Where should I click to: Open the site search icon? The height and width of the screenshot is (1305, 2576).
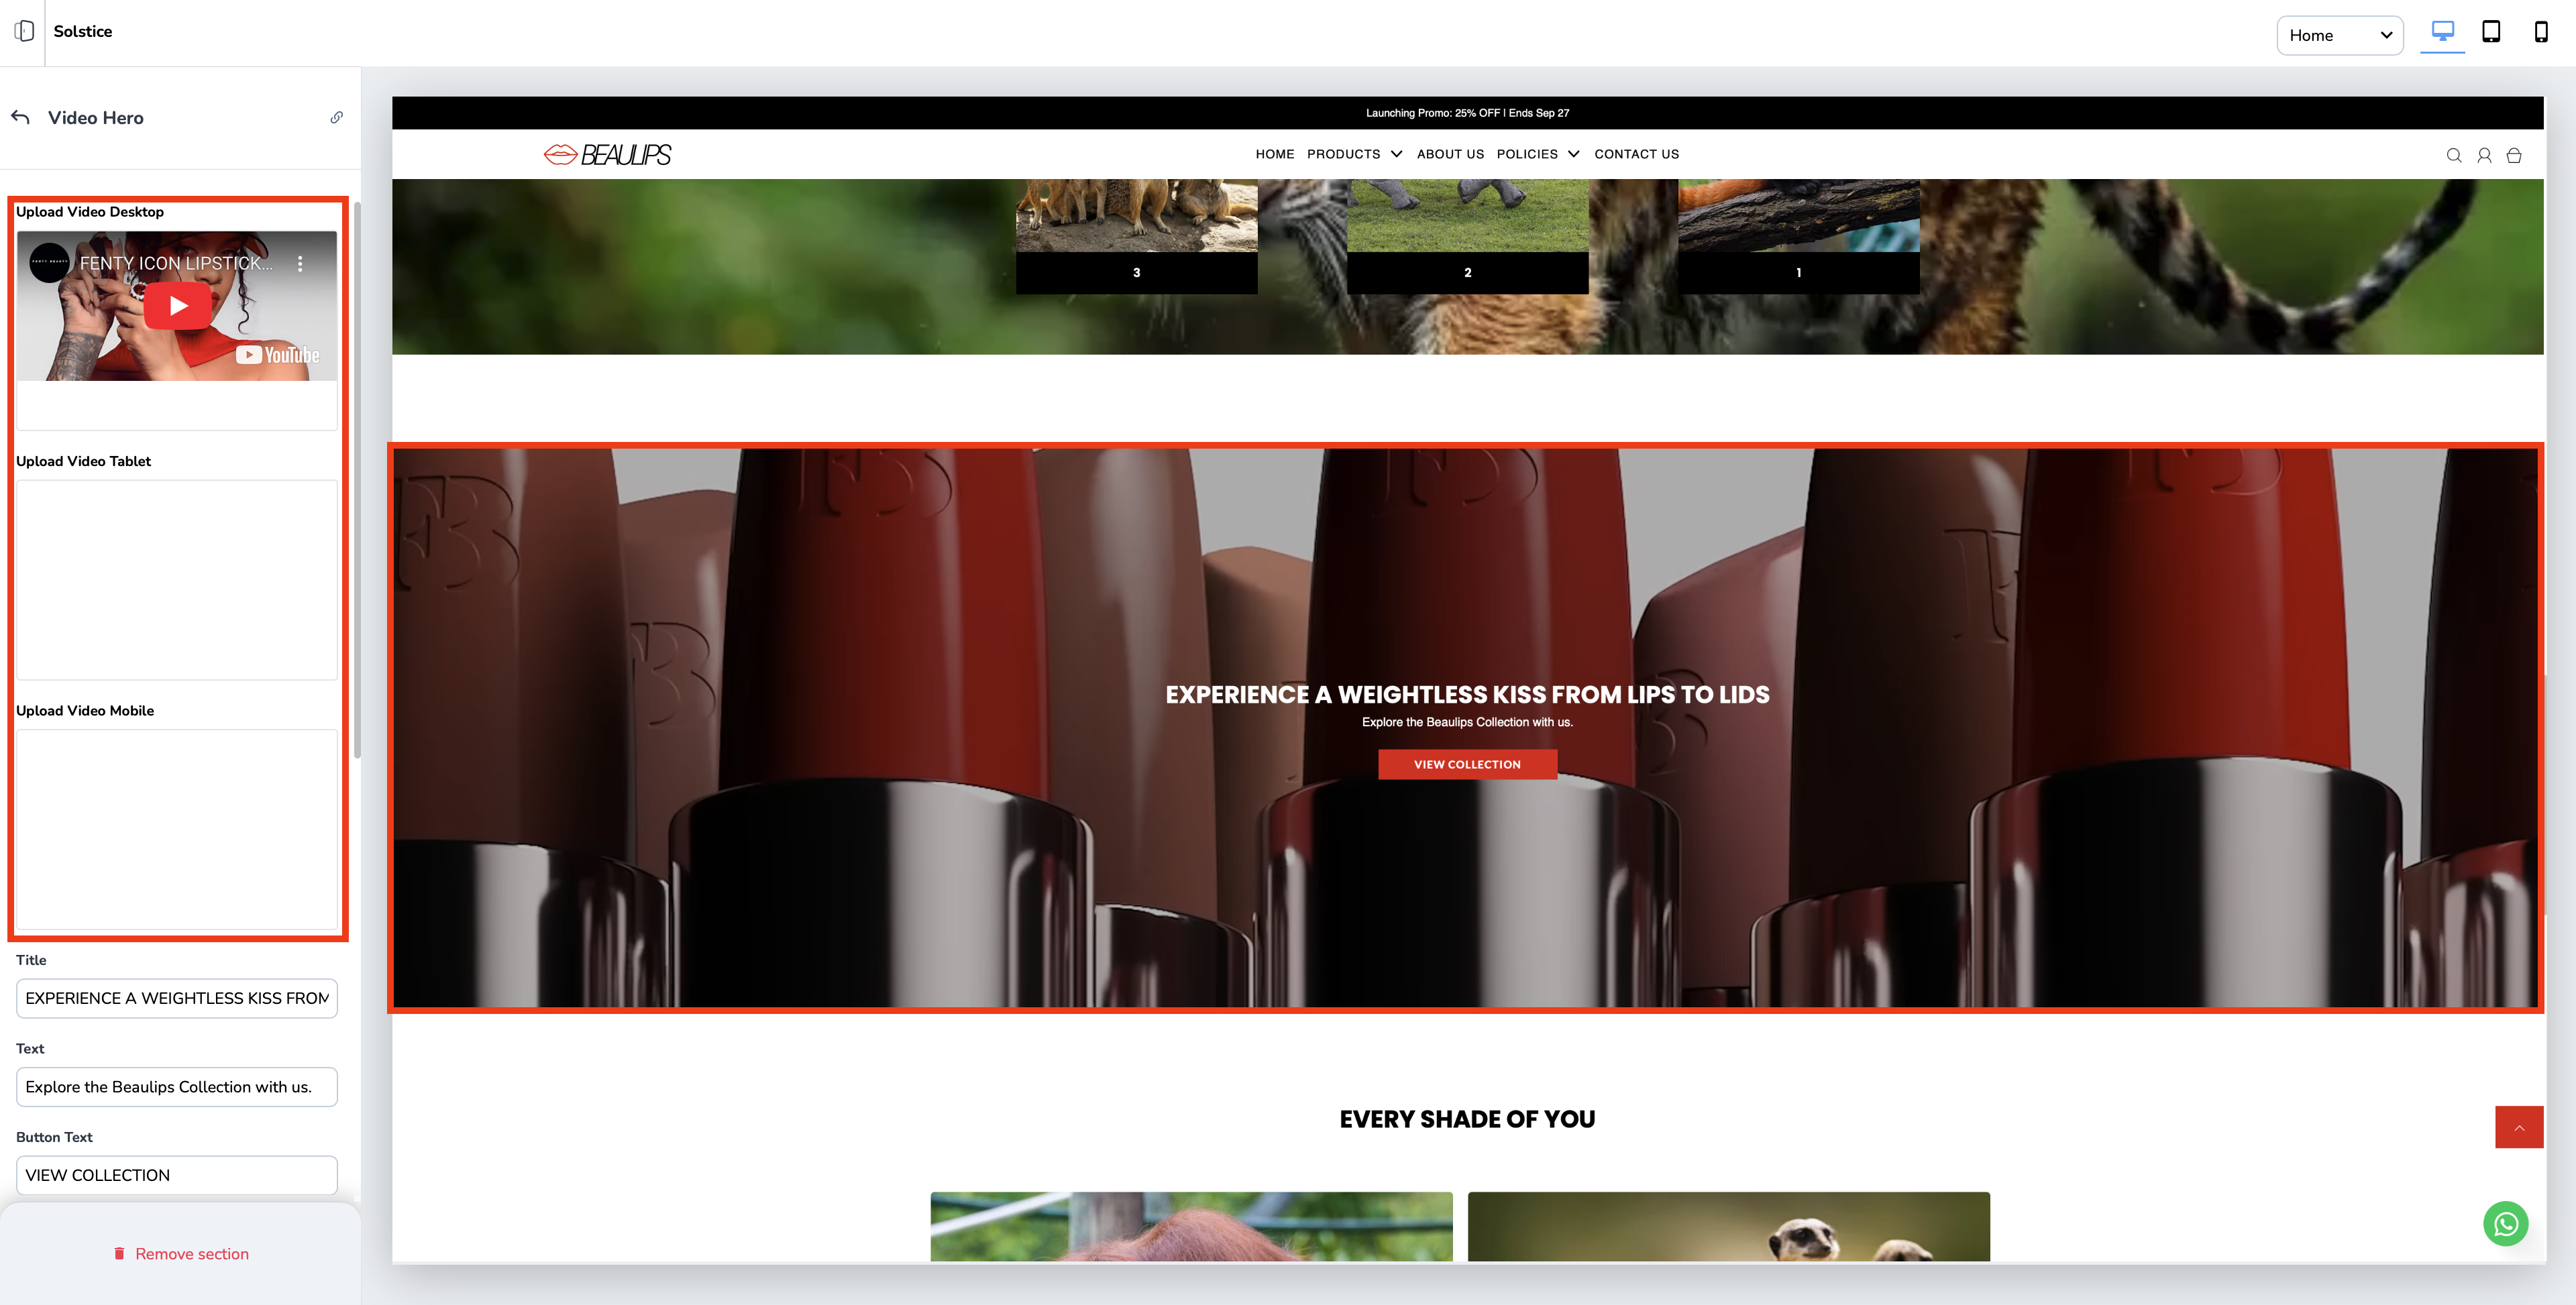click(x=2453, y=155)
